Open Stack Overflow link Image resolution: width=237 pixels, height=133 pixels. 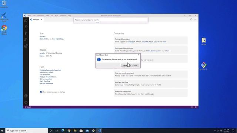tap(45, 81)
